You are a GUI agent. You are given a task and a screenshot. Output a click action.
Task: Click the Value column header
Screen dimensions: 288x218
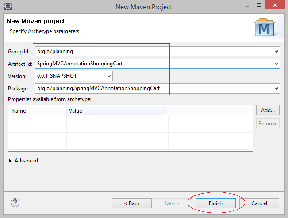tap(117, 111)
